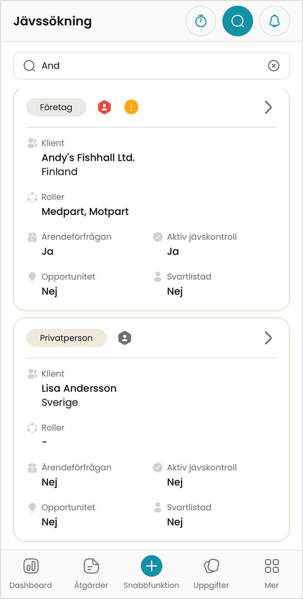The width and height of the screenshot is (303, 599).
Task: Click the magnifier icon in search field
Action: (29, 66)
